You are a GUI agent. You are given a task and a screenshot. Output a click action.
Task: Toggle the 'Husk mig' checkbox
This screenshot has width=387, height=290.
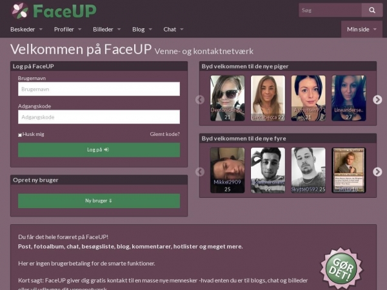(20, 135)
